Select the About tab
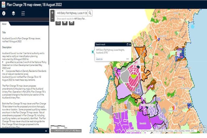This screenshot has height=138, width=207. (4, 24)
